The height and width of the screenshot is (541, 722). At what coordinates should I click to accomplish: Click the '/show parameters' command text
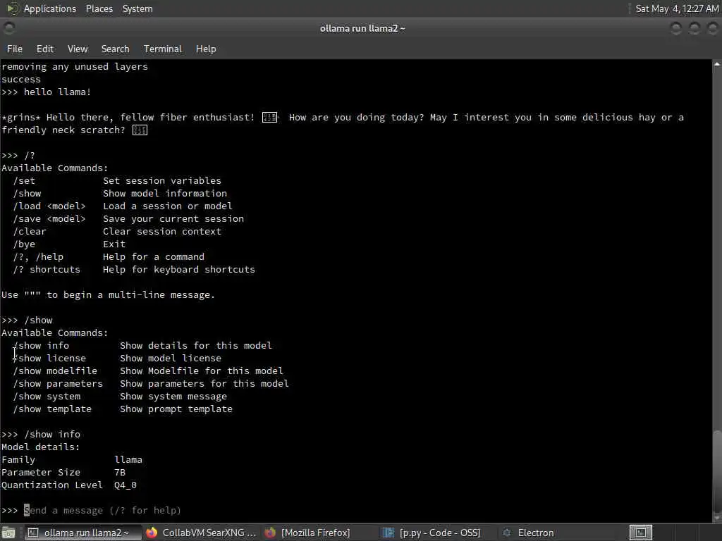pos(58,384)
